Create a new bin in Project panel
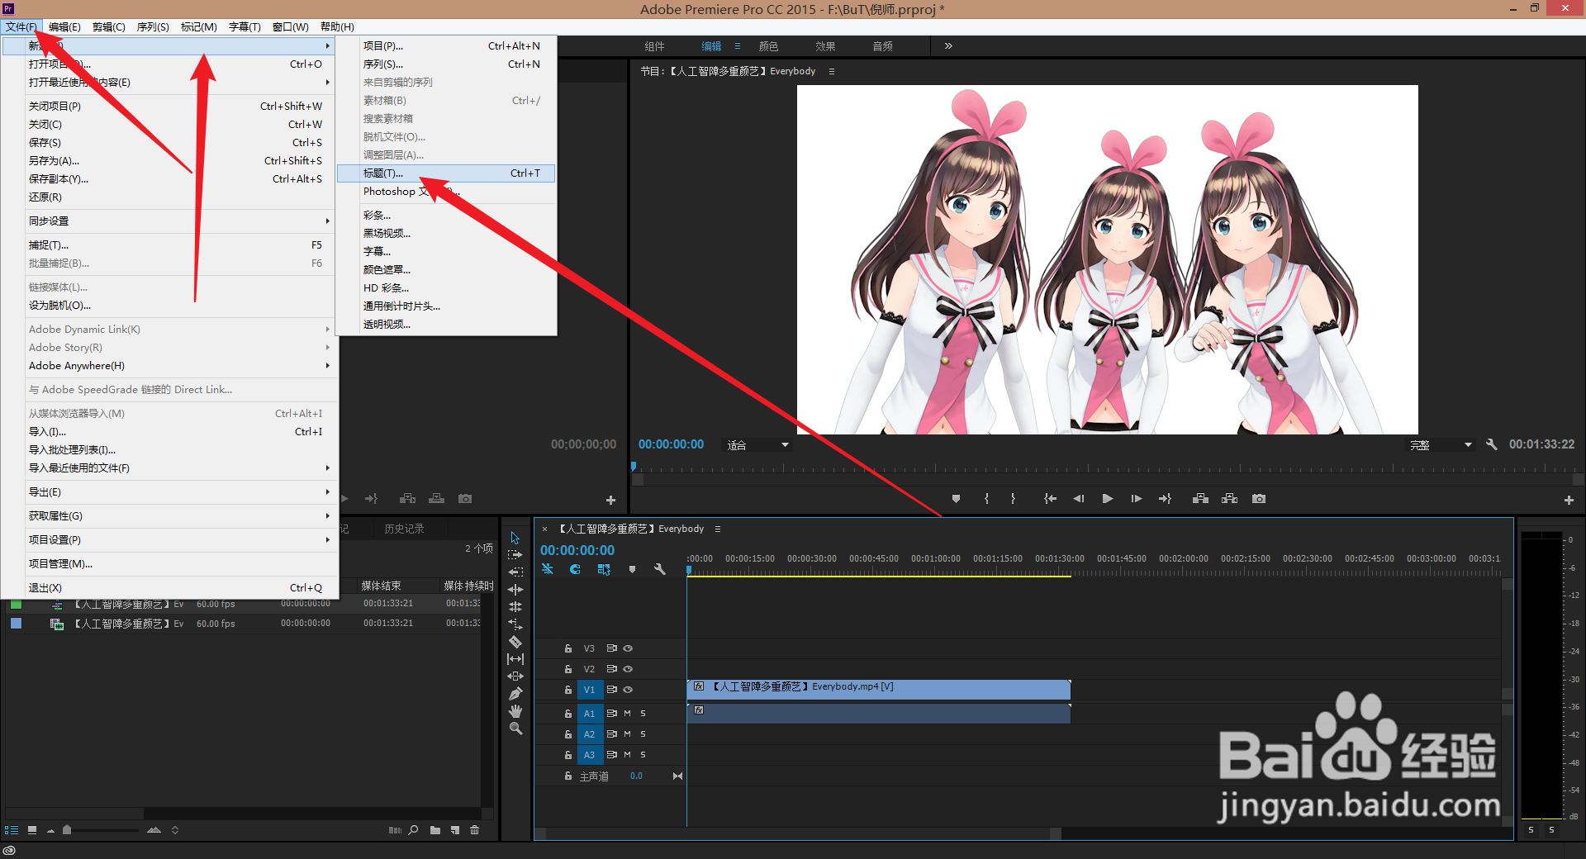This screenshot has height=859, width=1586. tap(435, 830)
